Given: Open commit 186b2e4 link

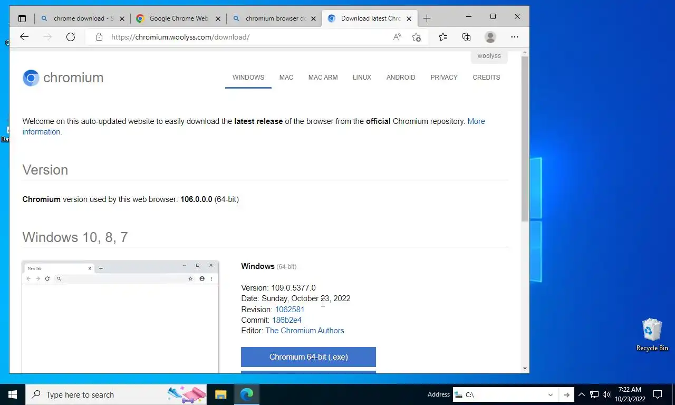Looking at the screenshot, I should (x=287, y=320).
